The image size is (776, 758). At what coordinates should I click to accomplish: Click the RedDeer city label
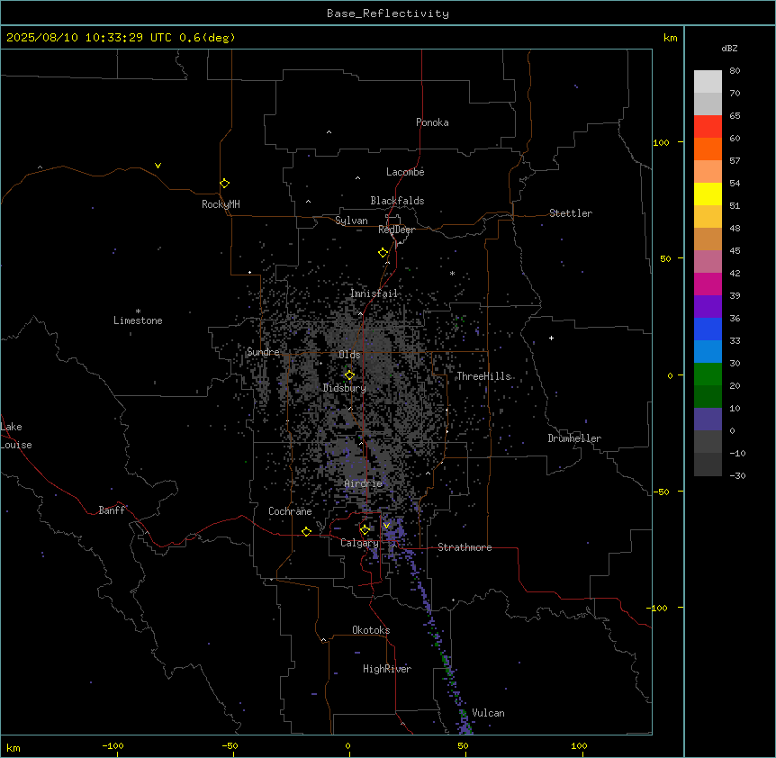(x=396, y=230)
